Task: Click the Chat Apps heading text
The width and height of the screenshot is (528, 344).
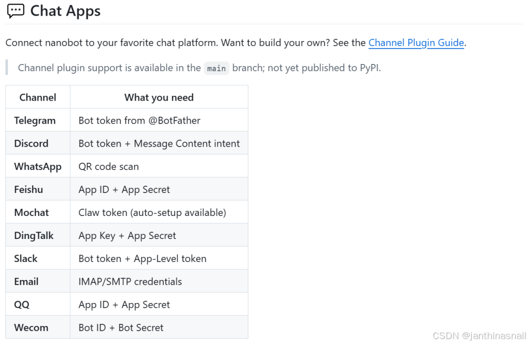Action: click(66, 11)
